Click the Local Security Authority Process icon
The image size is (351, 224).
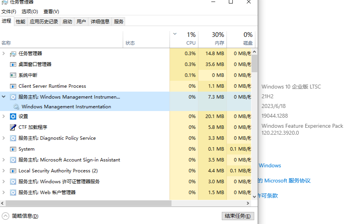(13, 171)
